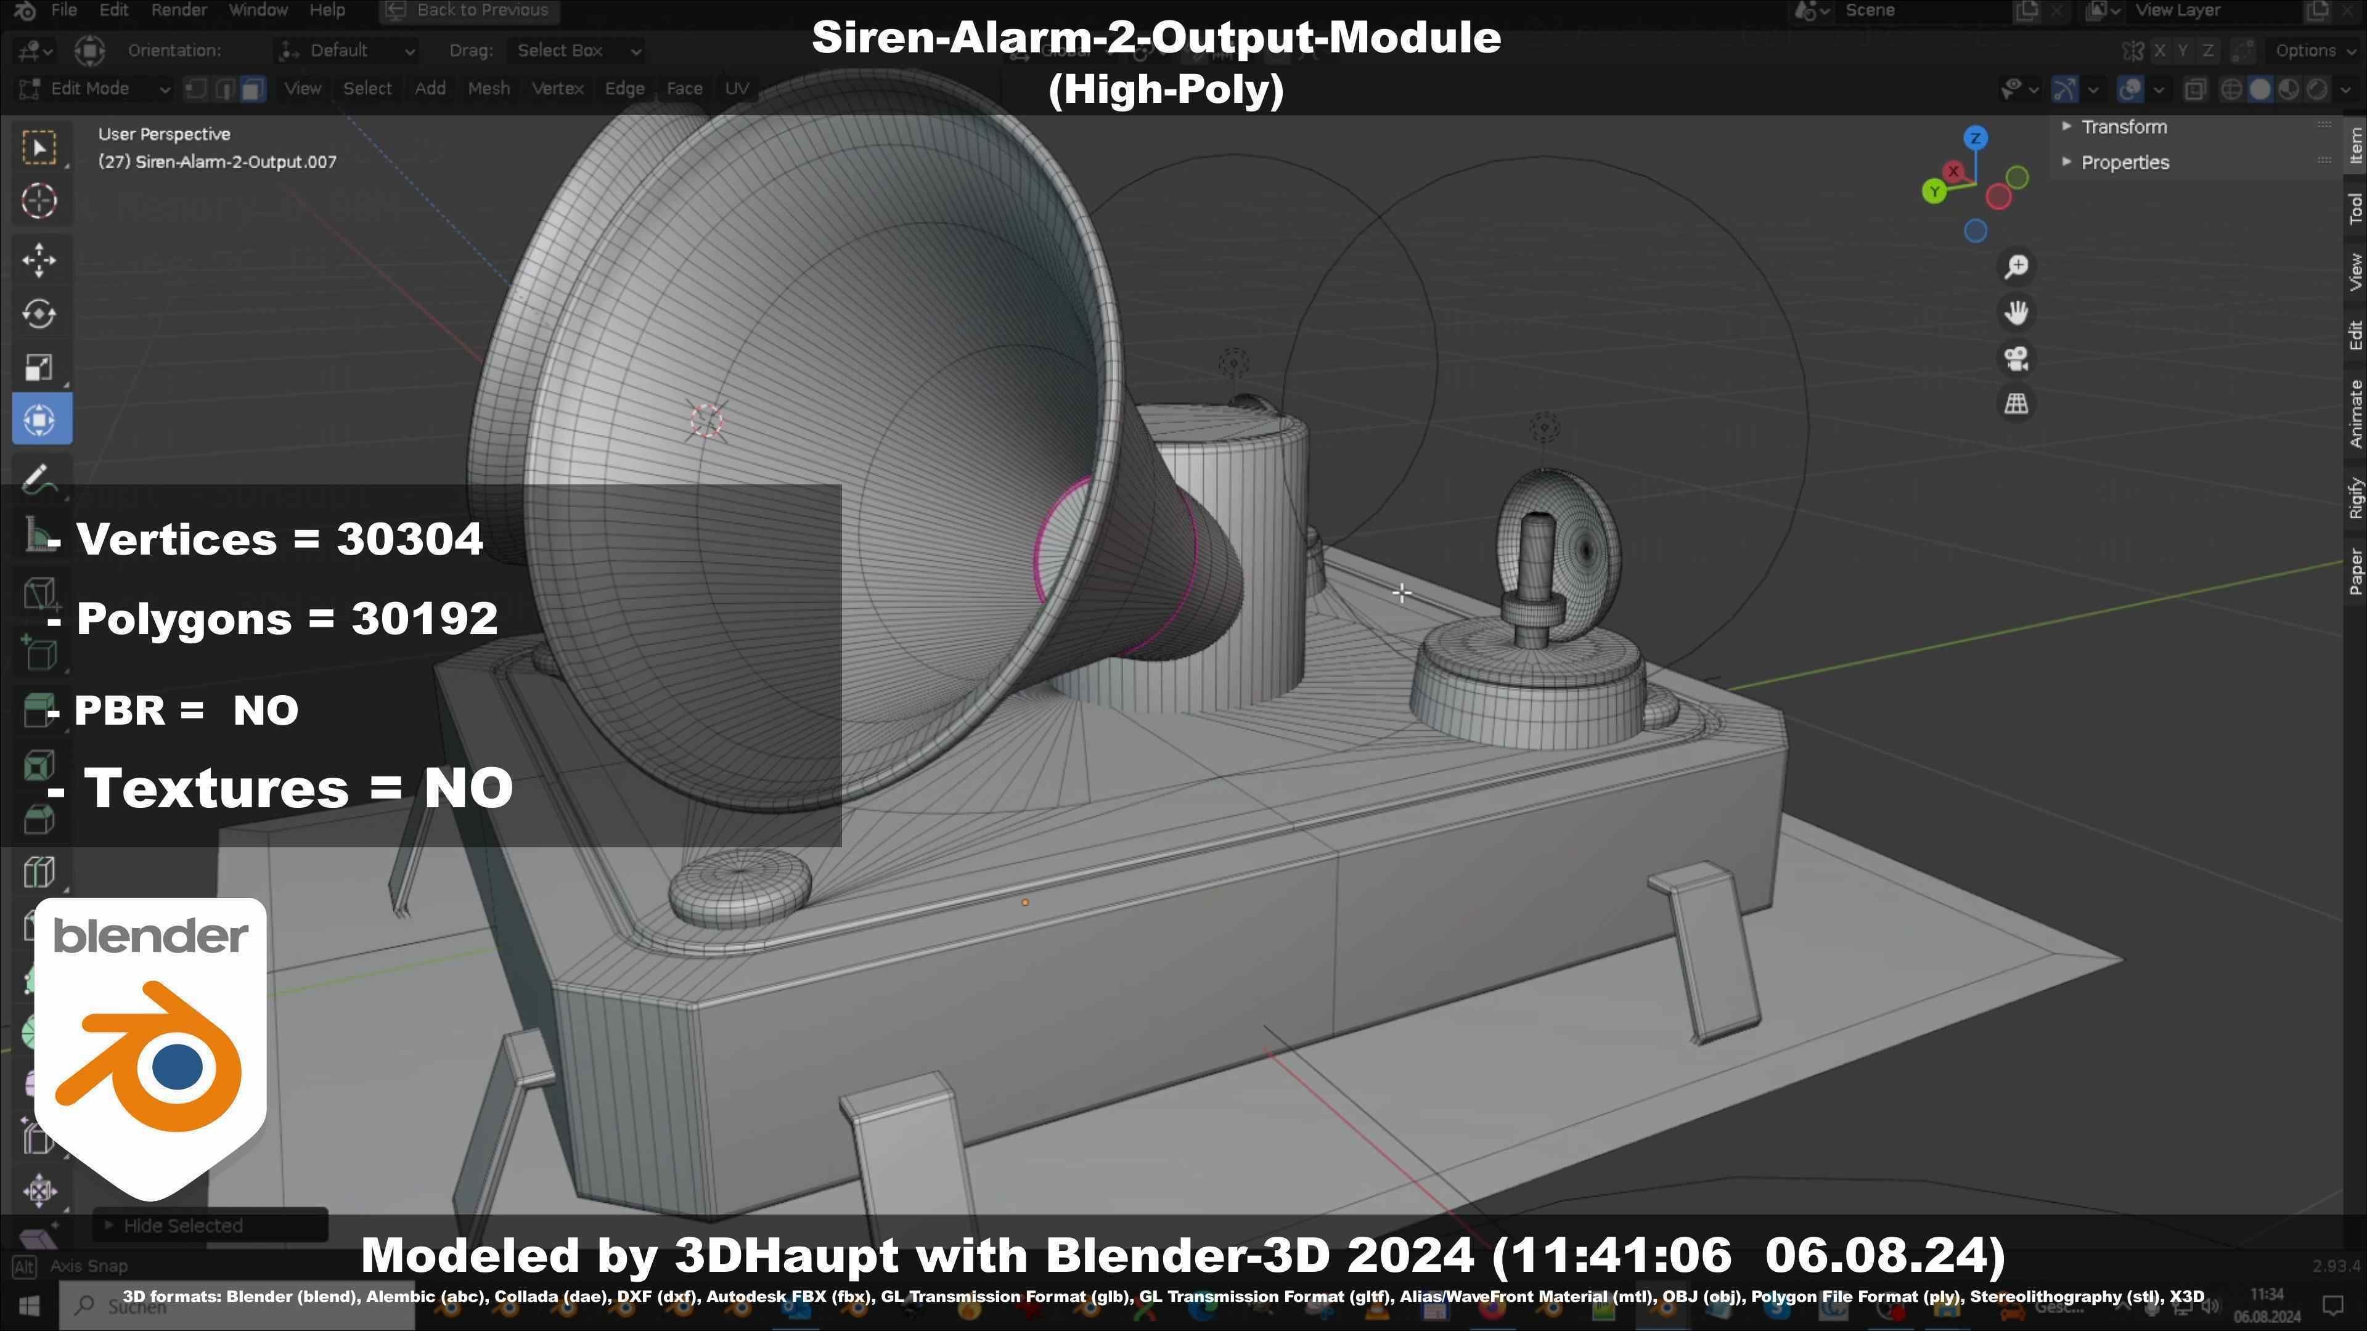
Task: Open the File menu
Action: pos(63,10)
